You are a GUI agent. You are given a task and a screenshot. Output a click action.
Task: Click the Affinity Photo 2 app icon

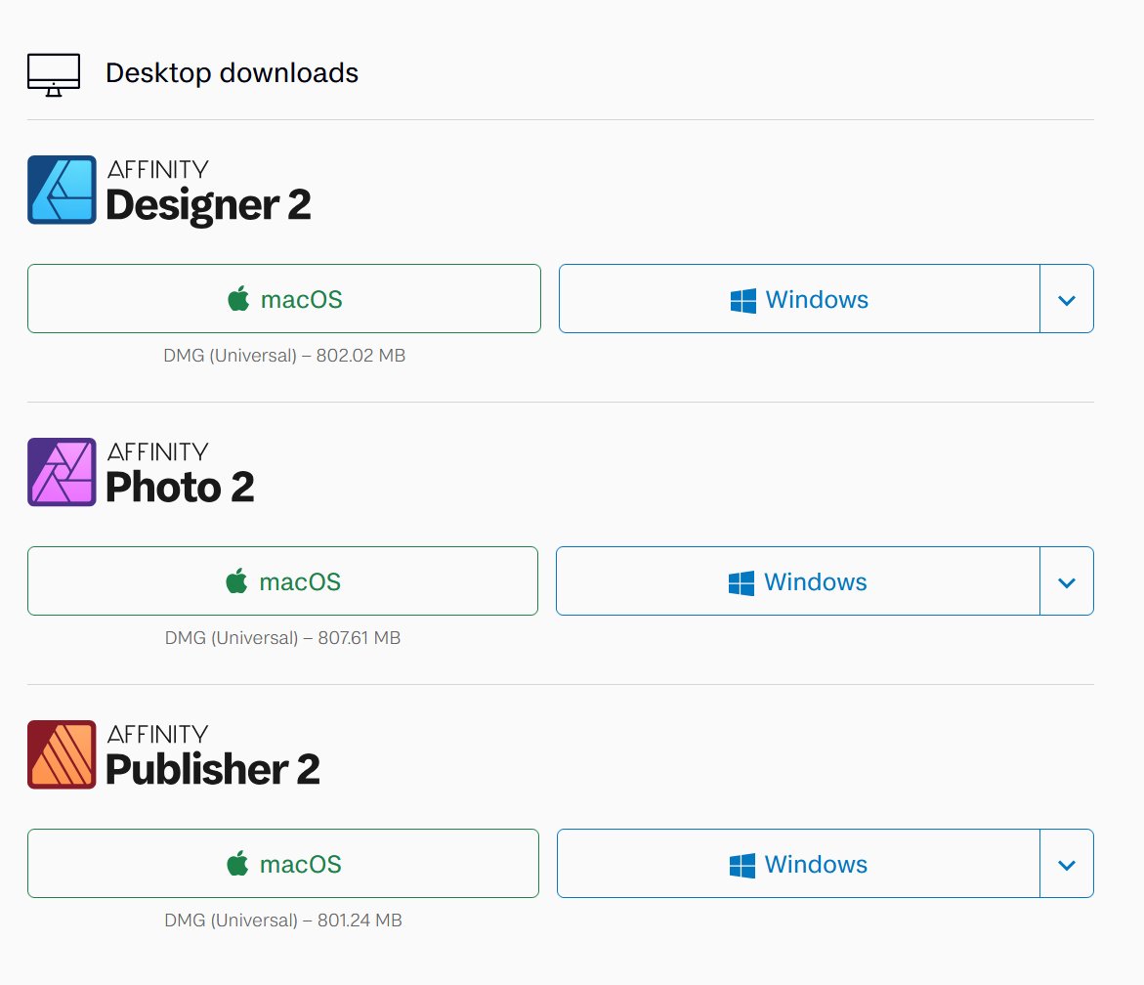point(62,472)
